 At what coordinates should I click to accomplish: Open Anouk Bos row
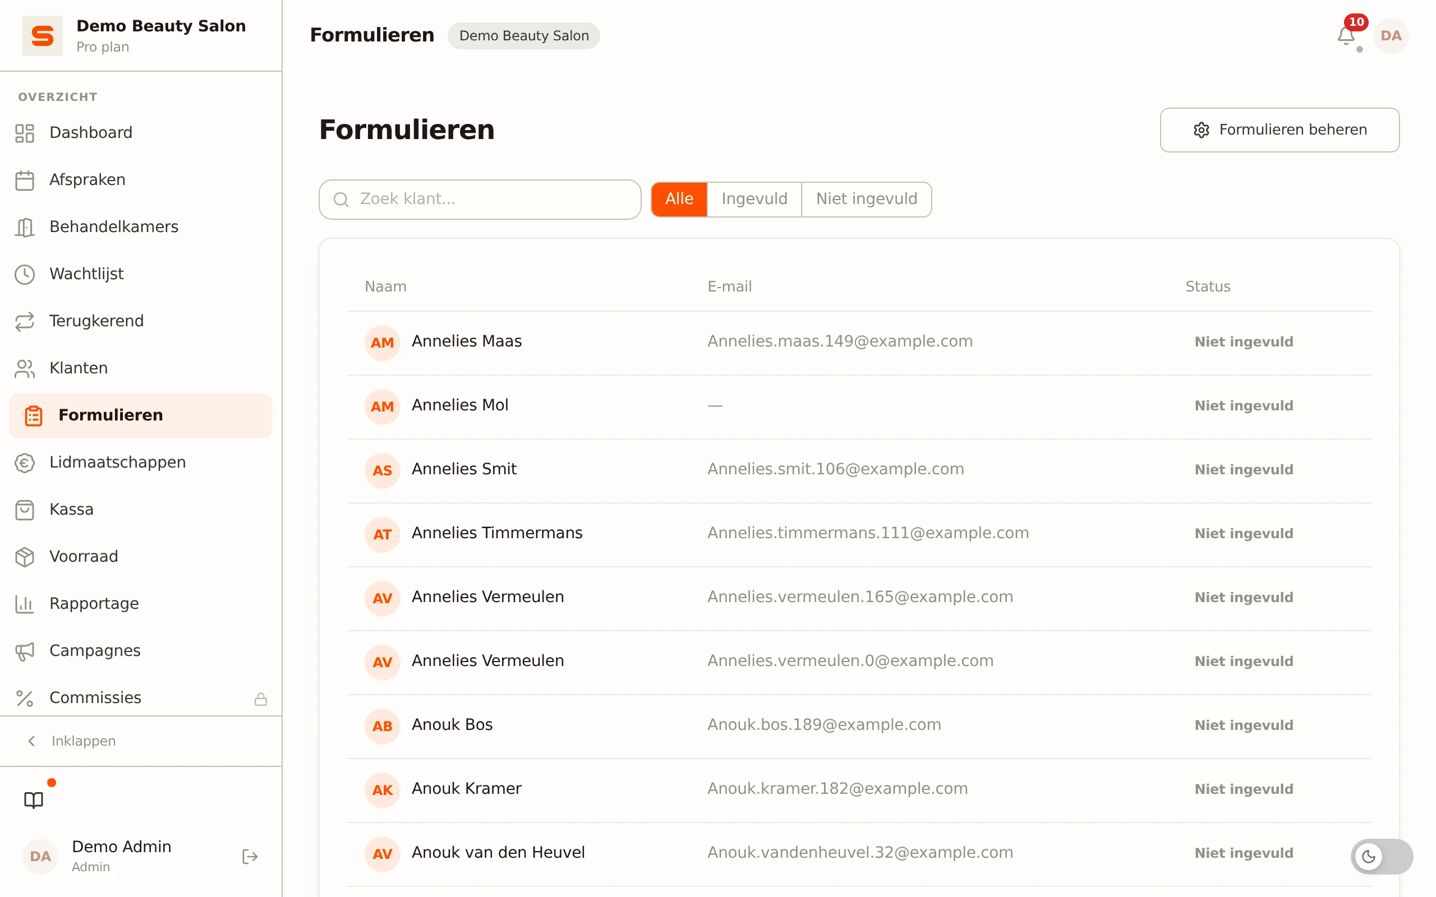click(859, 726)
